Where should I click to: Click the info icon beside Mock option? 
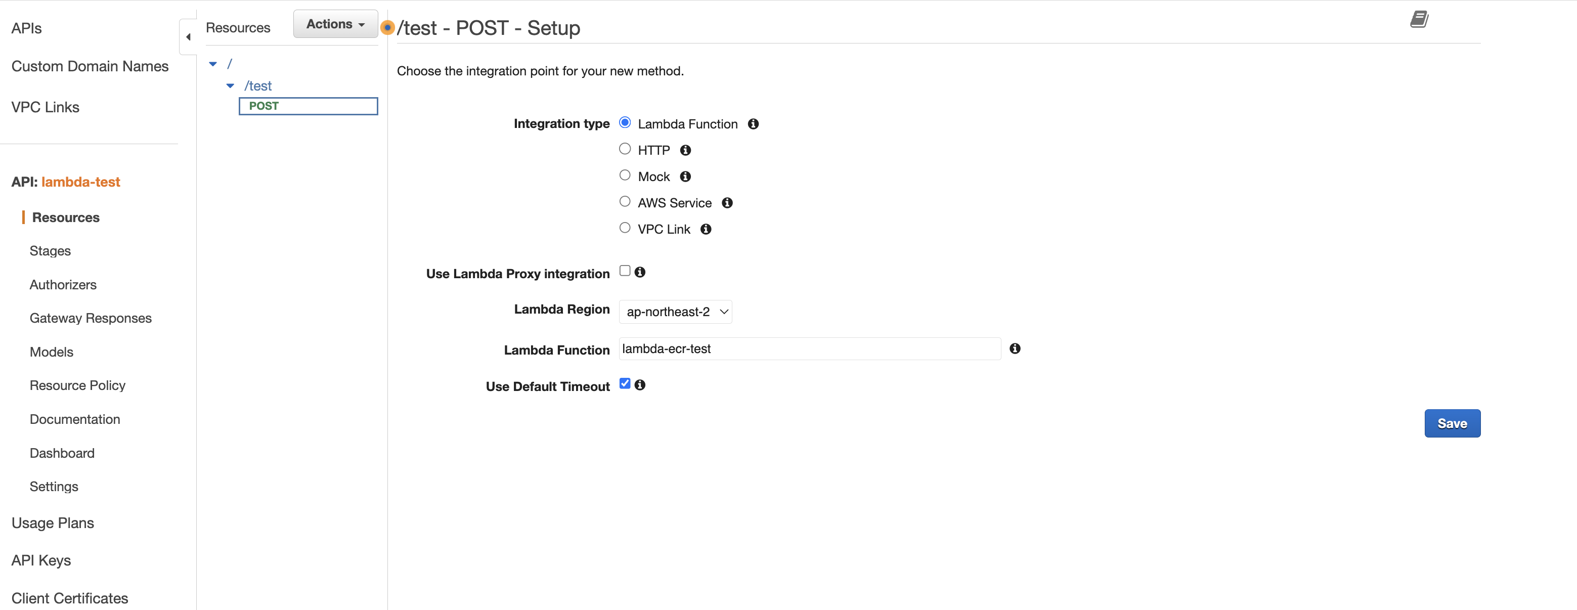(685, 177)
